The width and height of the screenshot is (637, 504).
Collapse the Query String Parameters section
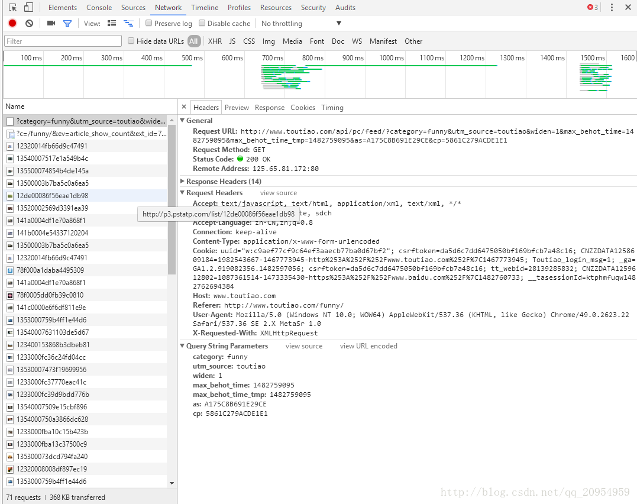[182, 346]
